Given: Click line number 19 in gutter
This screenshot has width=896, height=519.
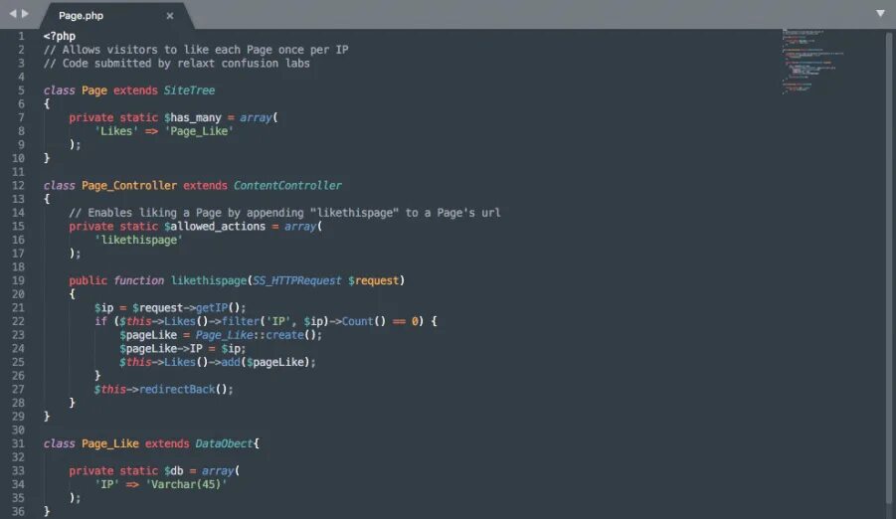Looking at the screenshot, I should [18, 280].
